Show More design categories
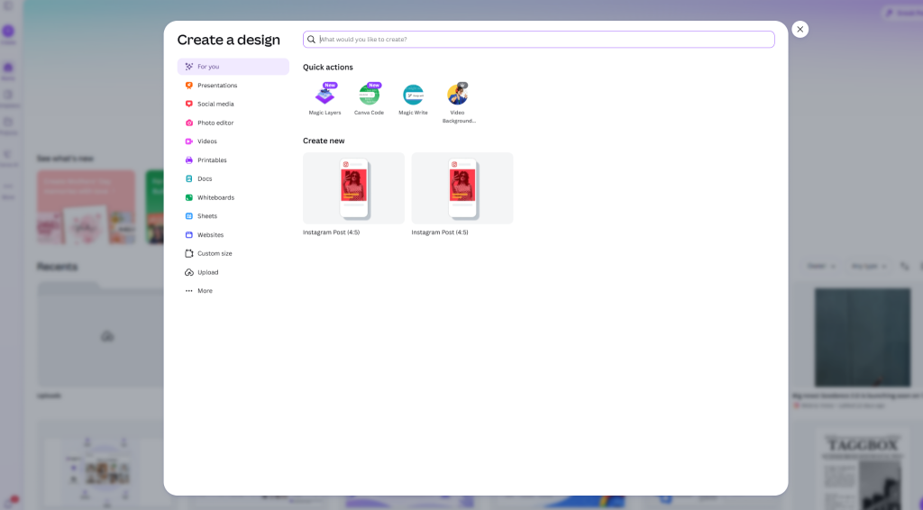 click(233, 290)
